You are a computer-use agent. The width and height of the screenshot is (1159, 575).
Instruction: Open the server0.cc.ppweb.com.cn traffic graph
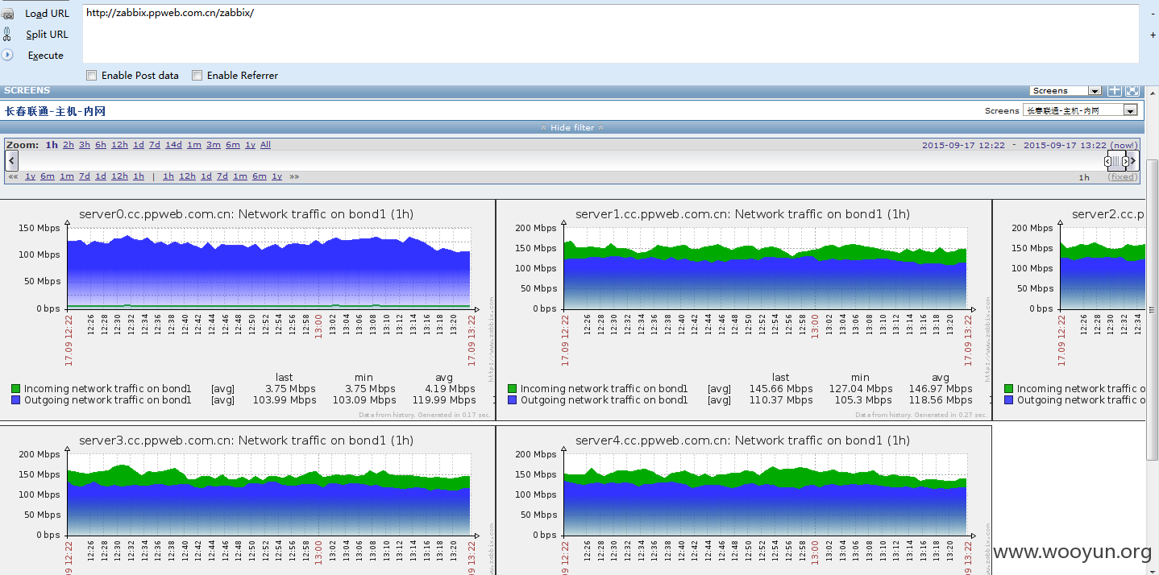click(x=247, y=310)
